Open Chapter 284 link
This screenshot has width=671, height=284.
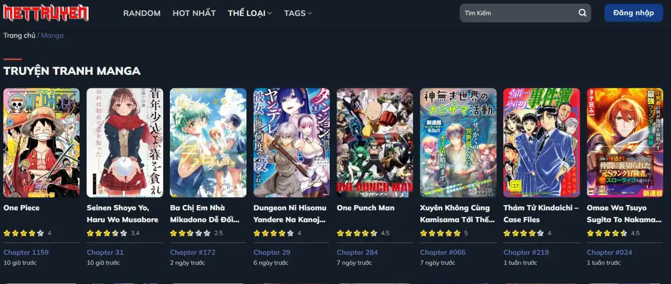click(358, 252)
